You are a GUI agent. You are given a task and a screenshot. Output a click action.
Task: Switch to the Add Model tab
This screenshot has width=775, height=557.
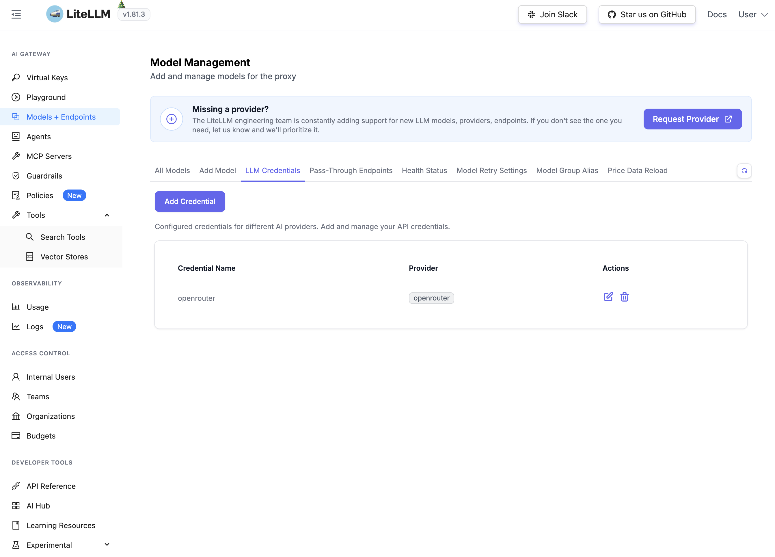(217, 170)
